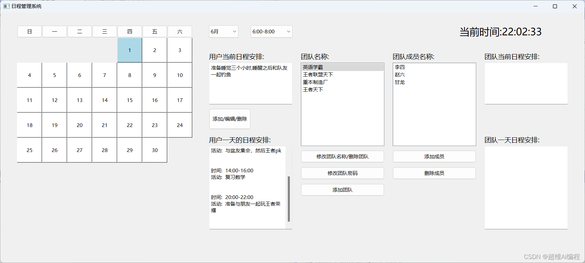Viewport: 585px width, 263px height.
Task: Click the 二 weekday header
Action: tap(79, 32)
